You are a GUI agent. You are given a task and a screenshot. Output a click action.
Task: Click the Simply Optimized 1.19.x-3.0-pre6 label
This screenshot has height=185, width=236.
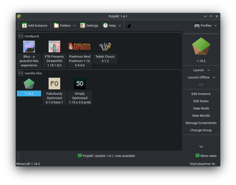pos(80,98)
